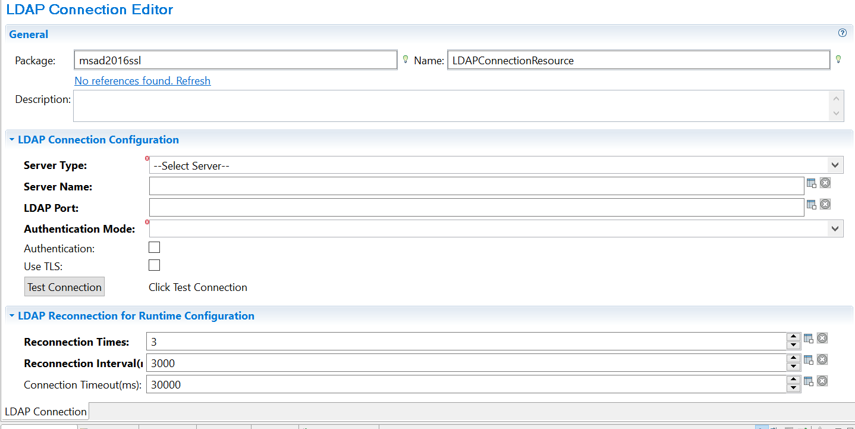
Task: Collapse LDAP Reconnection for Runtime Configuration section
Action: [12, 316]
